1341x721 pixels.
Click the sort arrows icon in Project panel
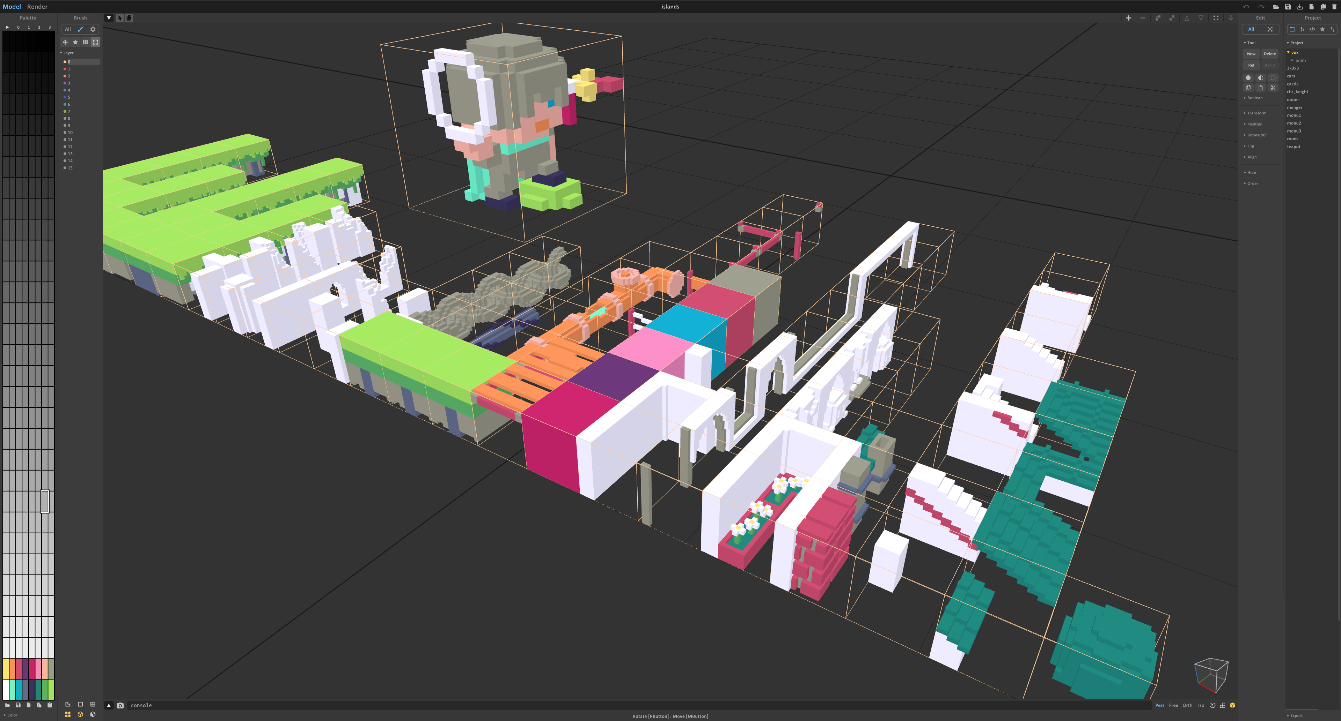pos(1333,29)
